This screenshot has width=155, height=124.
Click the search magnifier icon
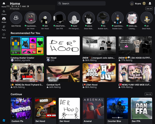60,3
